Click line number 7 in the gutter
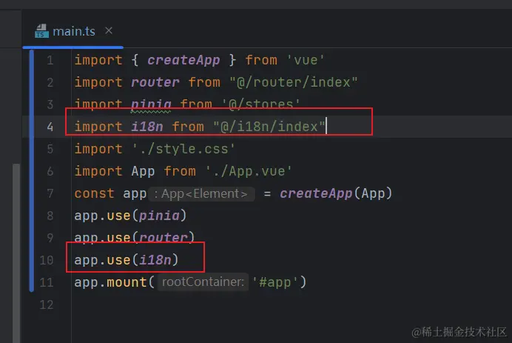Image resolution: width=512 pixels, height=343 pixels. click(x=50, y=193)
